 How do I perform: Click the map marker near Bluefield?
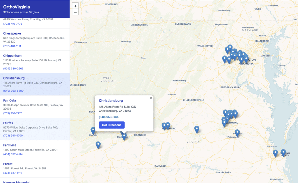point(93,130)
